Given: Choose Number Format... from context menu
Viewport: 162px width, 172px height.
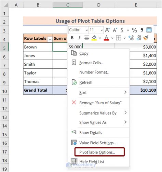Looking at the screenshot, I should [x=98, y=72].
